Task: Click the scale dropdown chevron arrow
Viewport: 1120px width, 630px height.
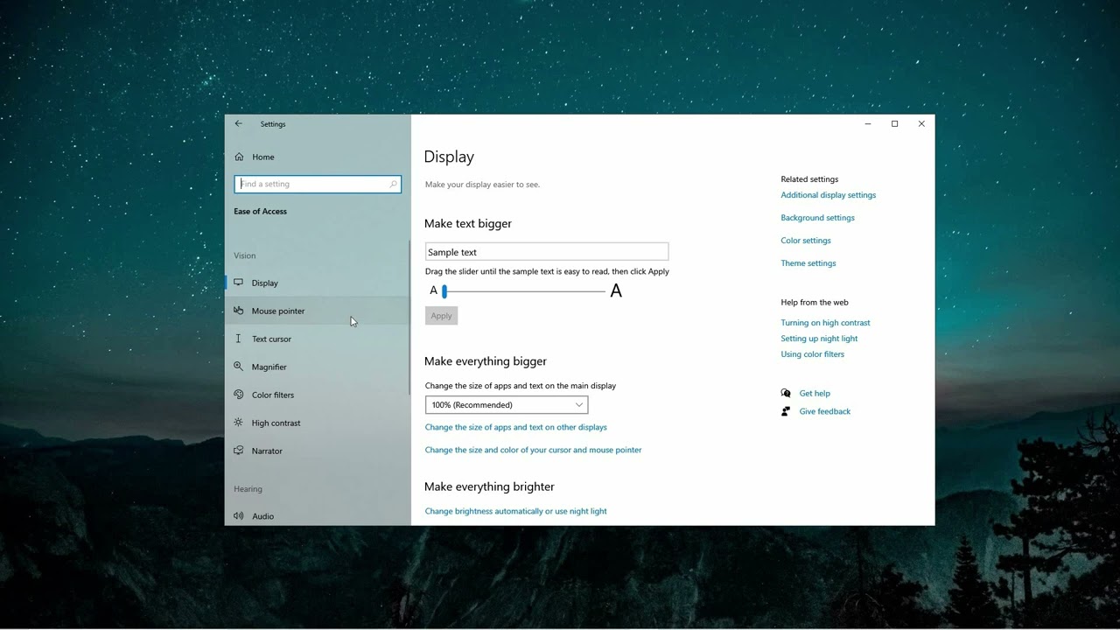Action: coord(578,405)
